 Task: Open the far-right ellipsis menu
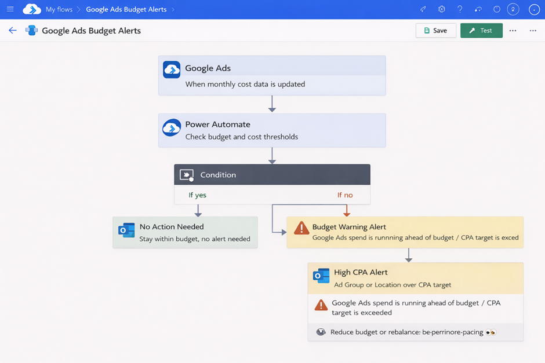(x=533, y=30)
